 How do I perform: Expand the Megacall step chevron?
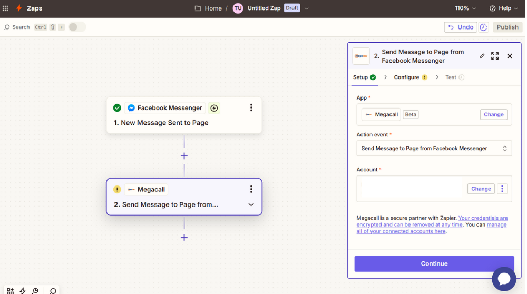(251, 204)
